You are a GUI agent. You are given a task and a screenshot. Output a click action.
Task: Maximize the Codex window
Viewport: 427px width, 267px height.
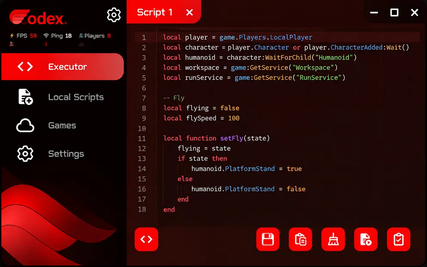point(394,12)
